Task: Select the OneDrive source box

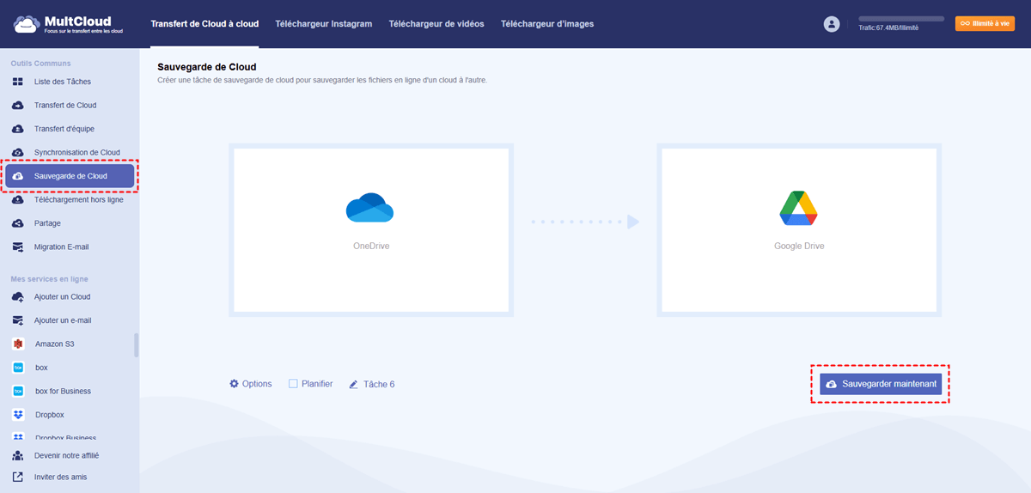Action: click(x=371, y=230)
